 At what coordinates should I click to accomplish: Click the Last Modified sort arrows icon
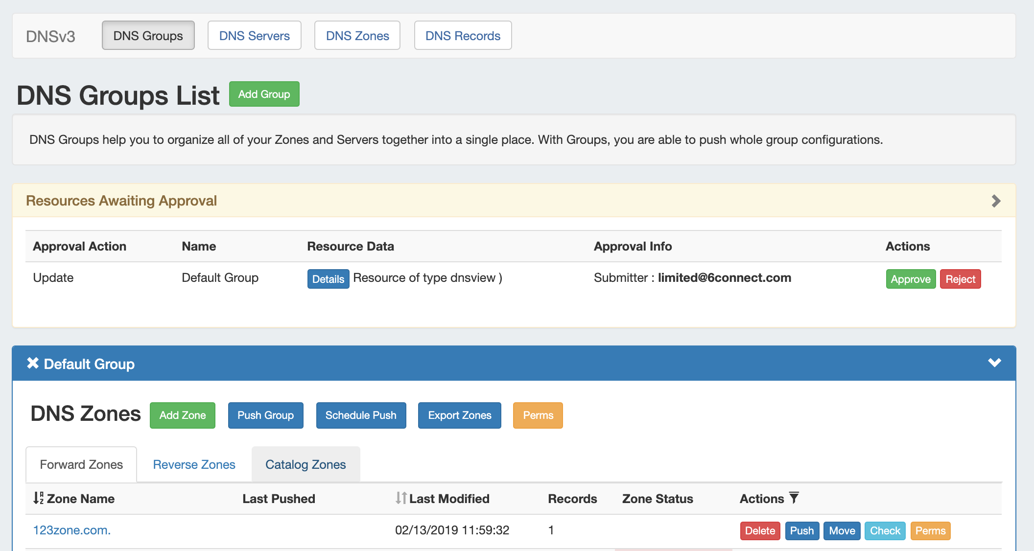[x=401, y=498]
